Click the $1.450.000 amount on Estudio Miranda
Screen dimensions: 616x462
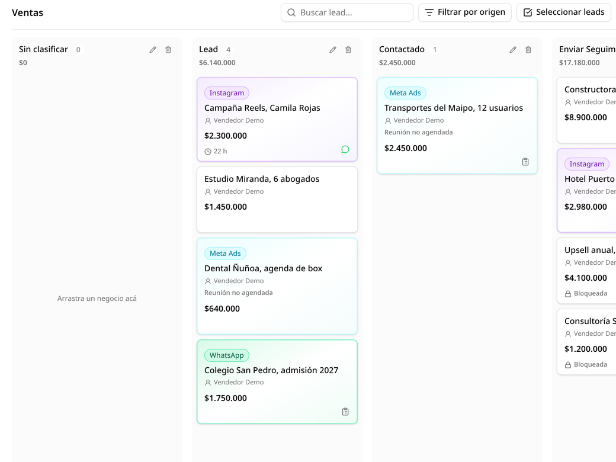[226, 207]
